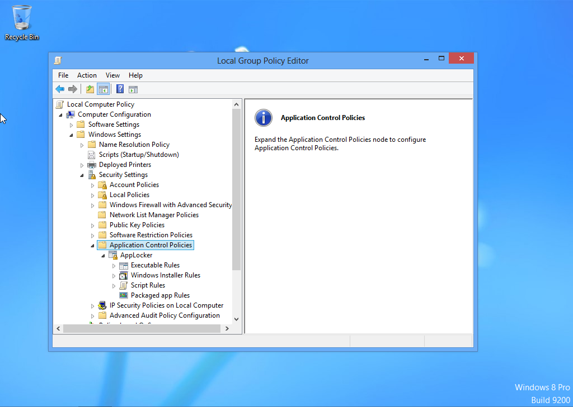573x407 pixels.
Task: Click tree pane vertical scrollbar down arrow
Action: [236, 319]
